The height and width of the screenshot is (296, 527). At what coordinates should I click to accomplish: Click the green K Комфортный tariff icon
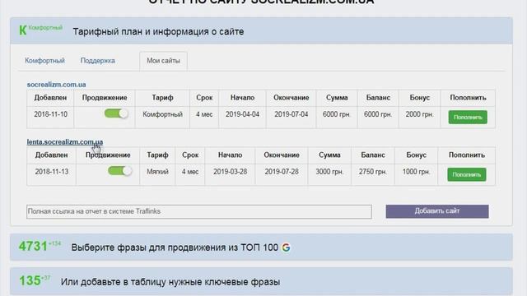tap(40, 30)
